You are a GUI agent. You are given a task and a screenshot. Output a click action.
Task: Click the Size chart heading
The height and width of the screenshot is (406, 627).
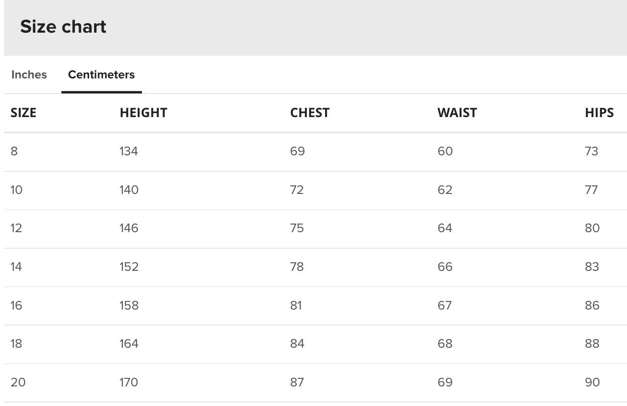tap(63, 27)
